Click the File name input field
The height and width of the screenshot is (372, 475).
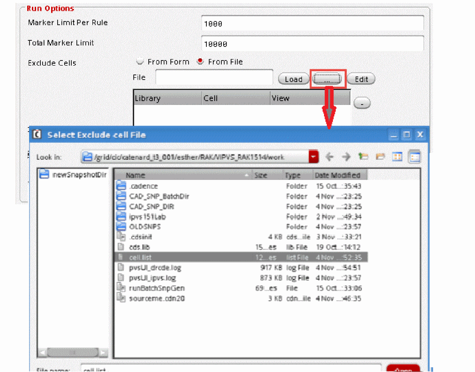pos(231,369)
